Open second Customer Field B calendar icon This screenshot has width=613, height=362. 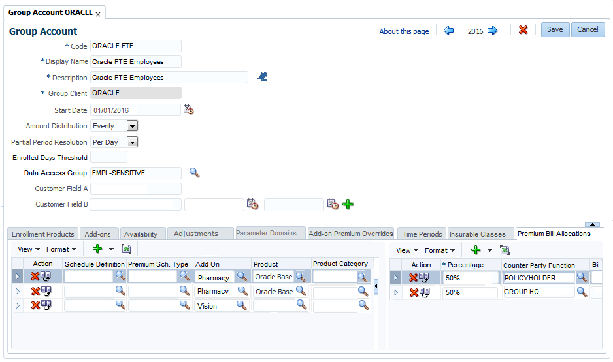point(333,204)
